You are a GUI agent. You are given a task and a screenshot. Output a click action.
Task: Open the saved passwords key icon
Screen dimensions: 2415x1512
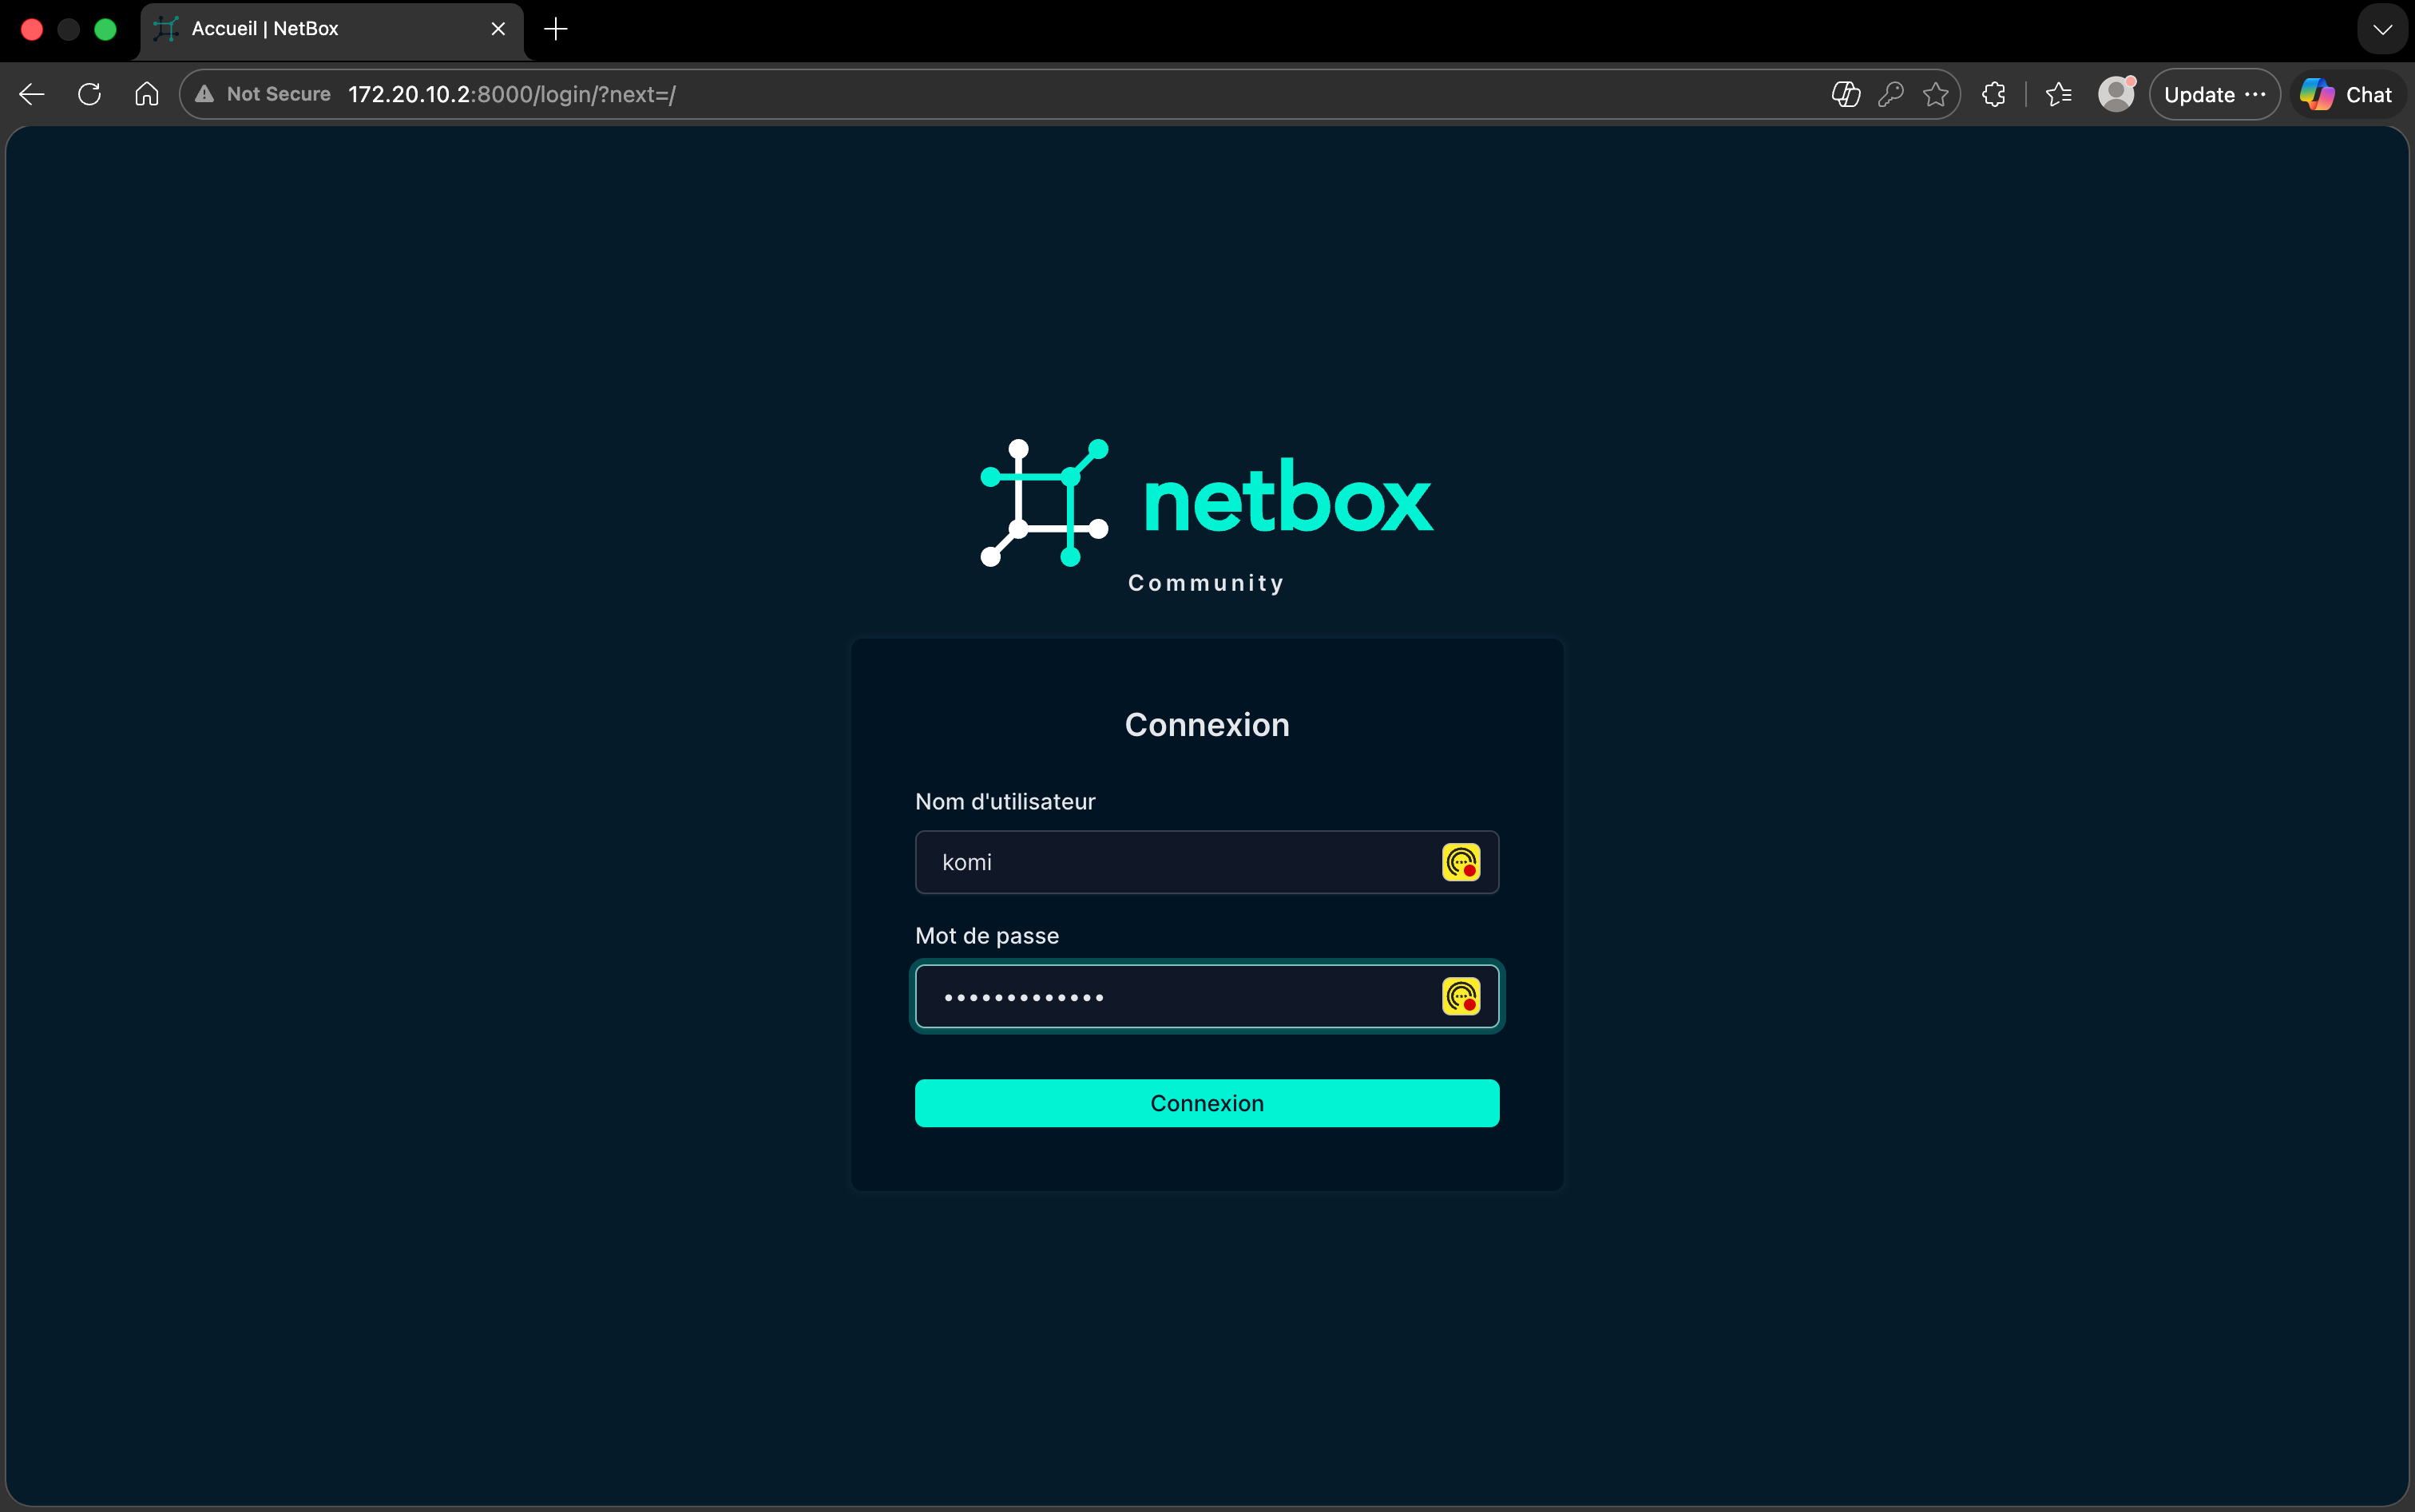(1890, 94)
